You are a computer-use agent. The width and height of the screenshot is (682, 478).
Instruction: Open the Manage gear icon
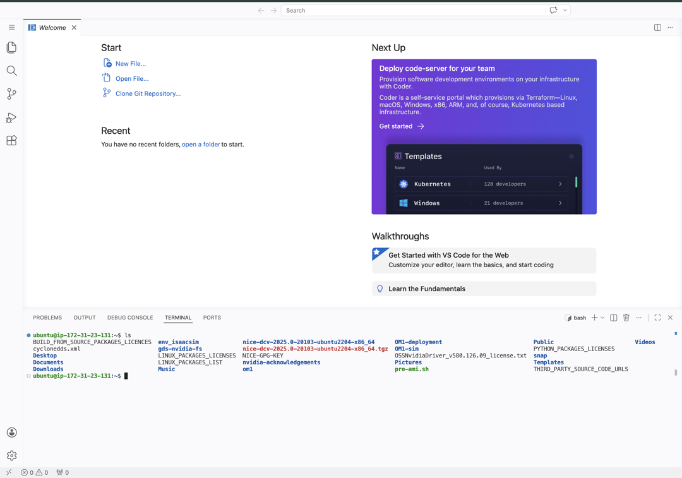(12, 455)
